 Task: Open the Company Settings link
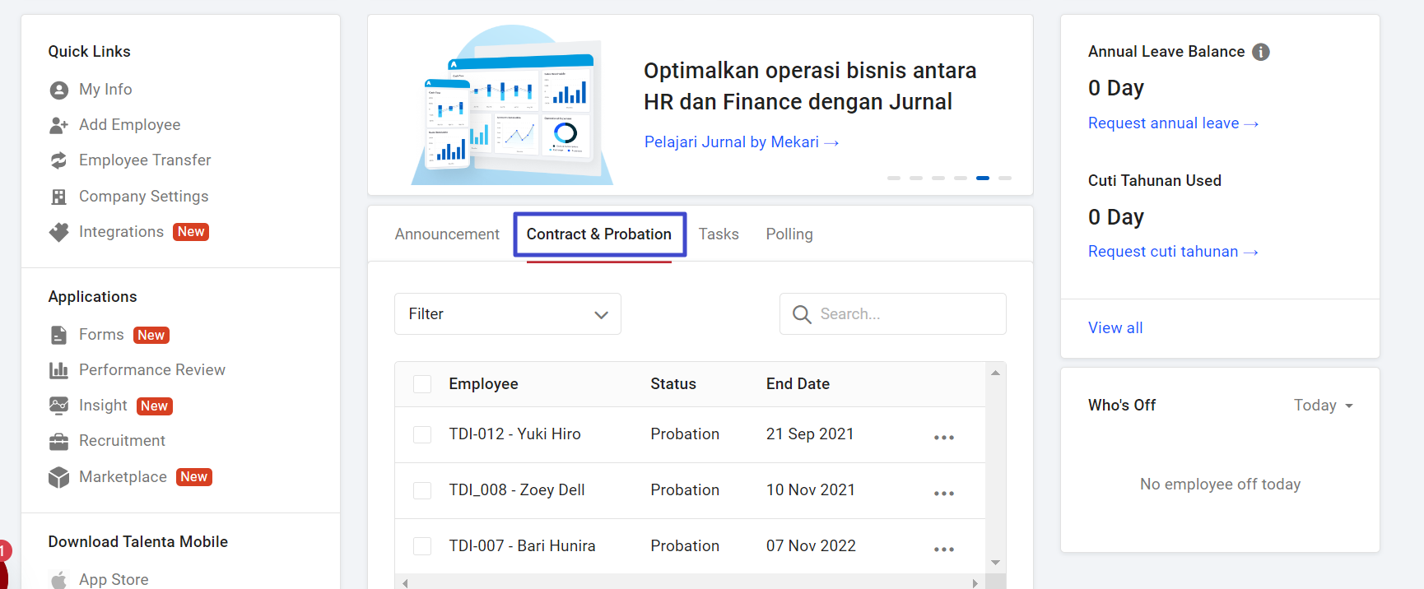tap(143, 197)
